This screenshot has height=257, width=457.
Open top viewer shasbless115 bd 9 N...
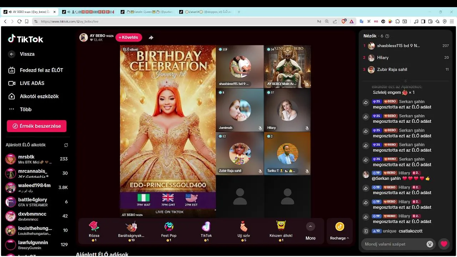tap(406, 46)
